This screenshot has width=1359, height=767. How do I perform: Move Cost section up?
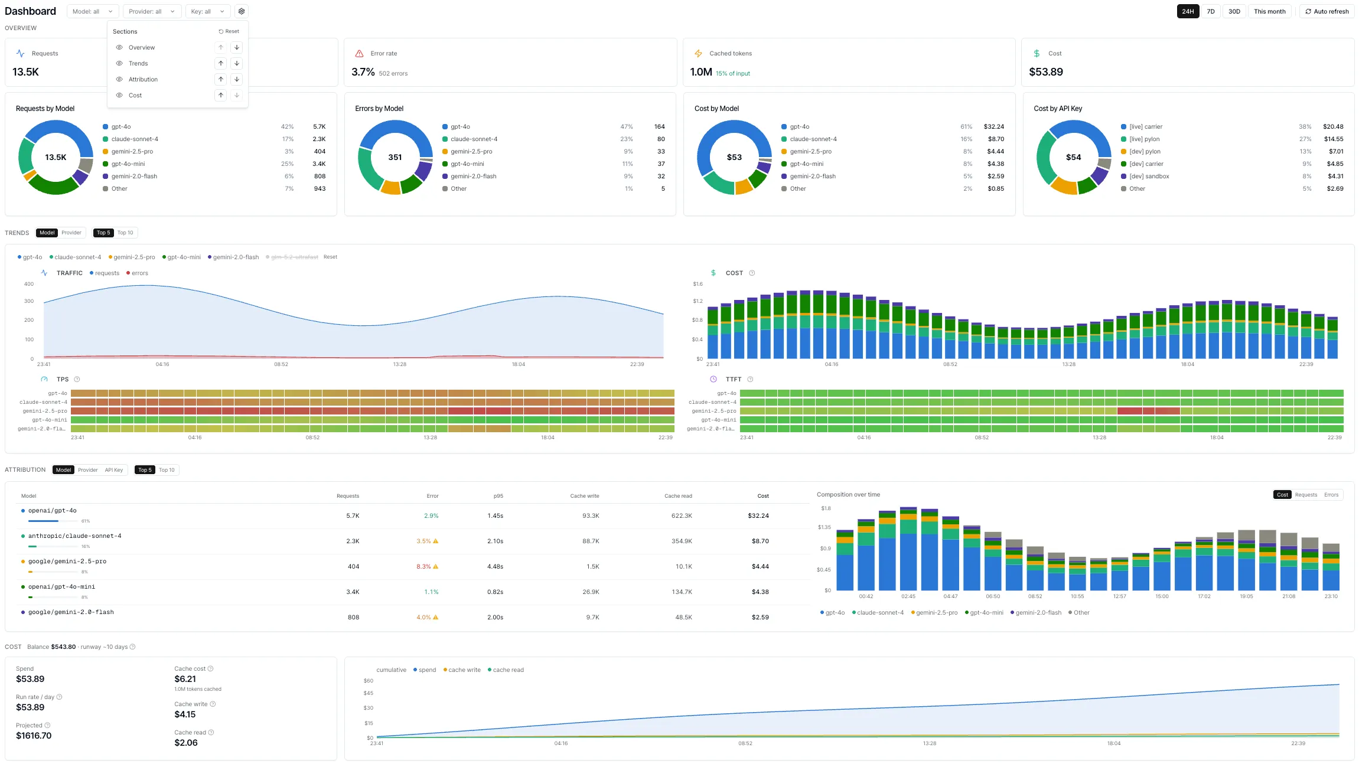click(x=221, y=95)
